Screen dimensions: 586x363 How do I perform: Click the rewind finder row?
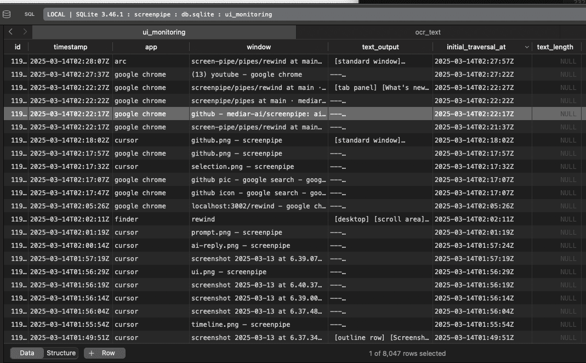point(259,219)
